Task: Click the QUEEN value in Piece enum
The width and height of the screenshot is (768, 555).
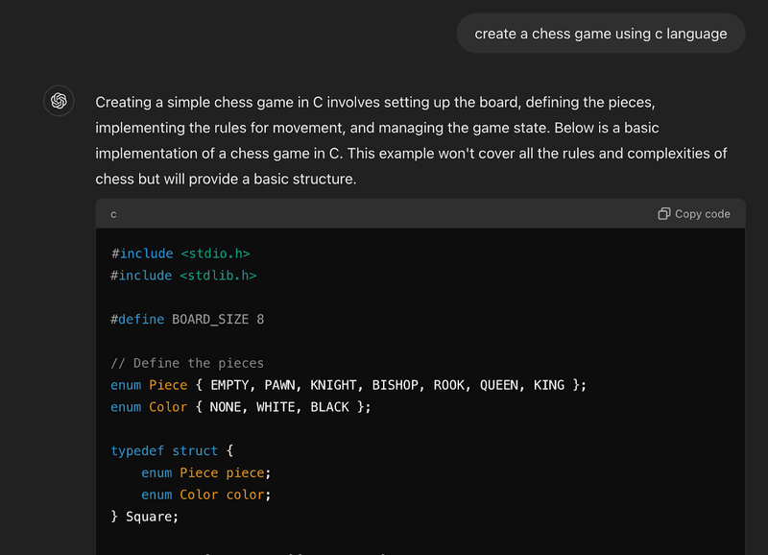Action: [496, 385]
